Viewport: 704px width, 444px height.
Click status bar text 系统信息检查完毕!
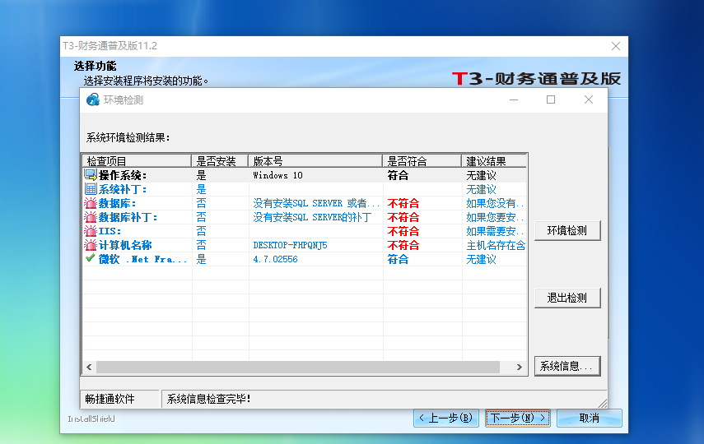[x=209, y=399]
